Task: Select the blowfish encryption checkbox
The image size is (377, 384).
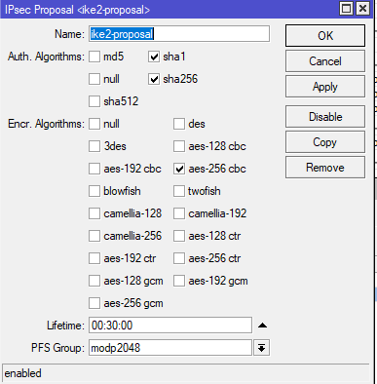Action: 94,191
